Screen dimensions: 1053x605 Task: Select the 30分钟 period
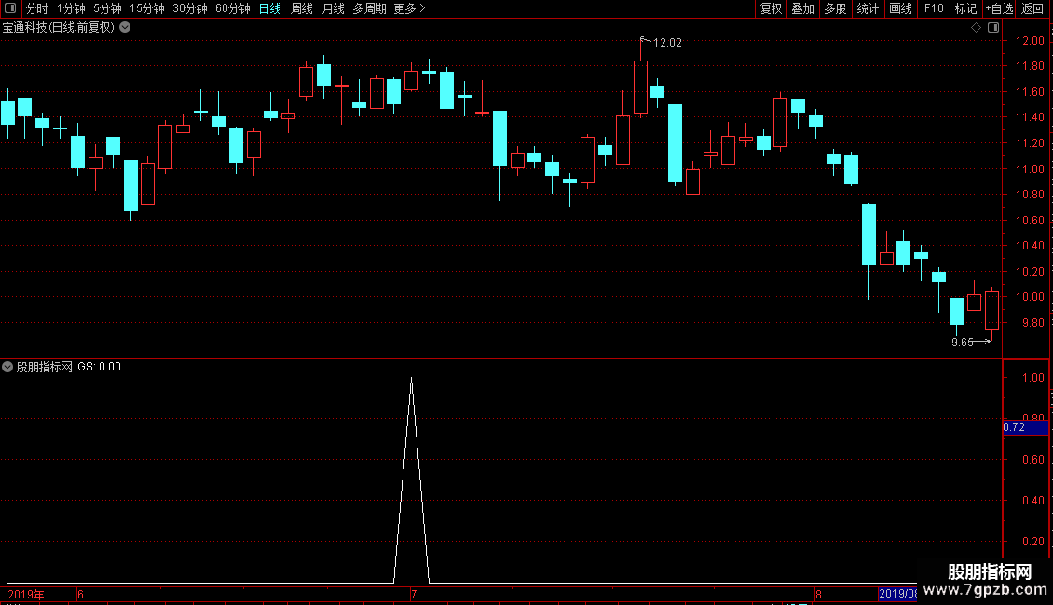point(190,8)
